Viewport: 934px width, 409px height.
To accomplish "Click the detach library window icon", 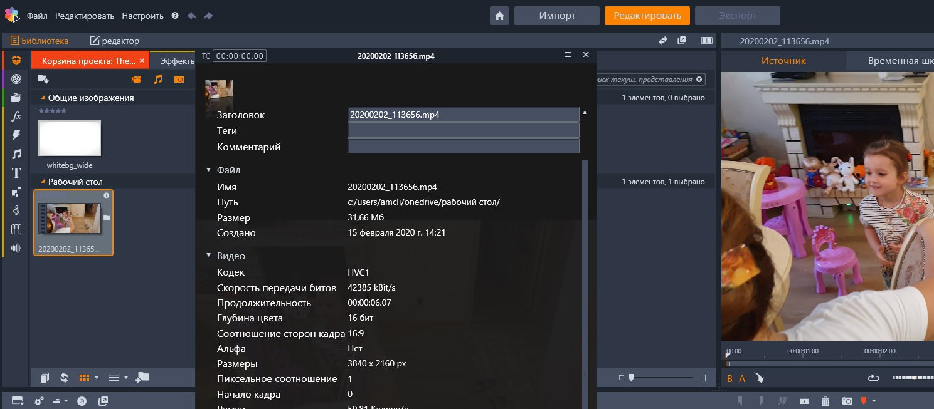I will [x=682, y=40].
